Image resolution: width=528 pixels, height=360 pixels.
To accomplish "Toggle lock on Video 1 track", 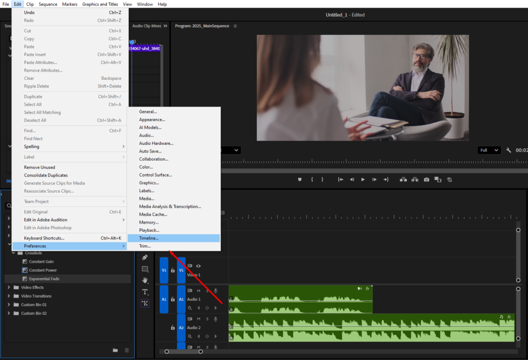I will 173,270.
